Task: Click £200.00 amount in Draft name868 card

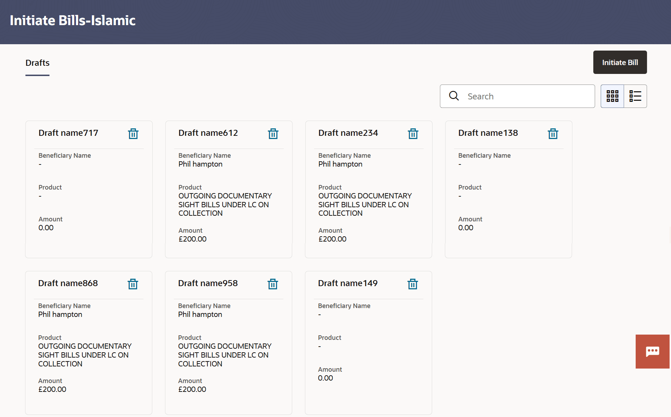Action: coord(52,389)
